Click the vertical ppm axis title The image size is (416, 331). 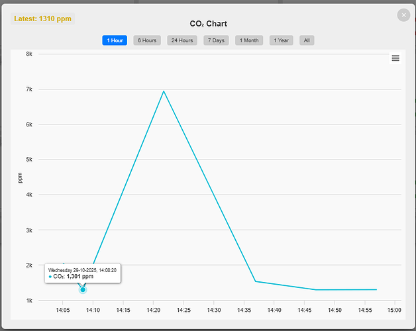click(x=20, y=177)
